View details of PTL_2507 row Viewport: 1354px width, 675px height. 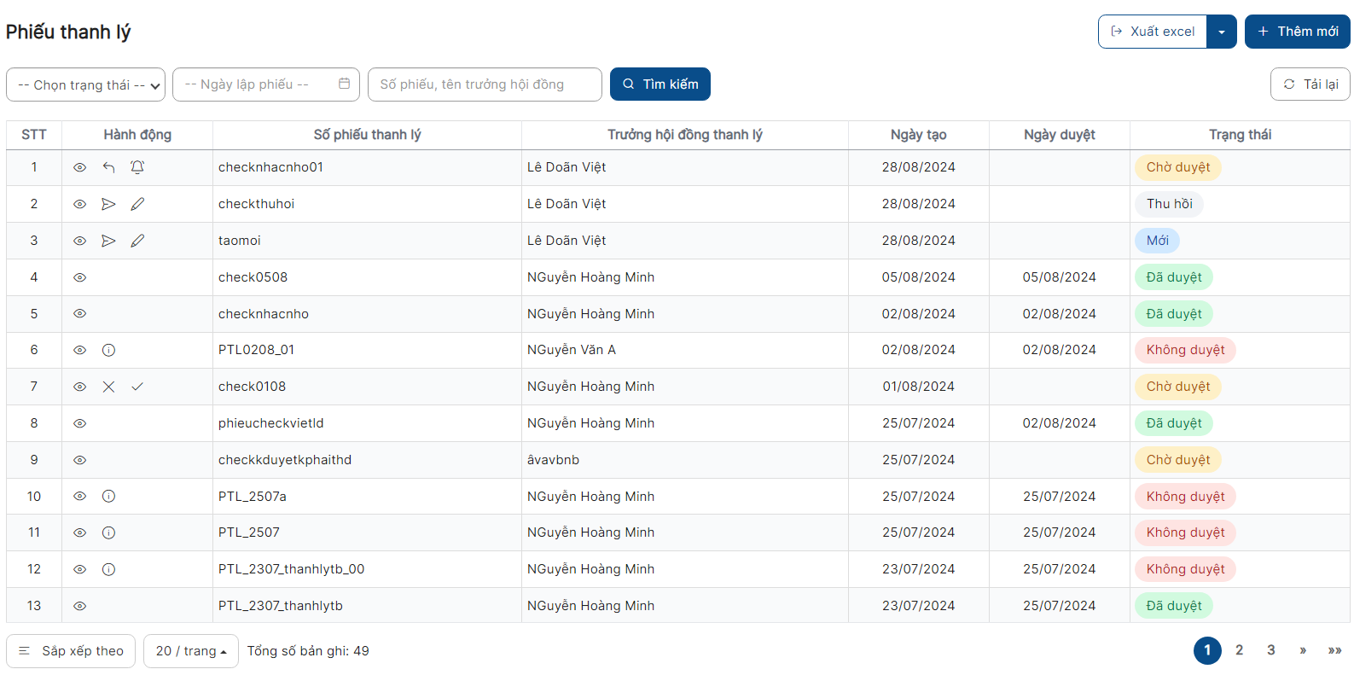[79, 532]
